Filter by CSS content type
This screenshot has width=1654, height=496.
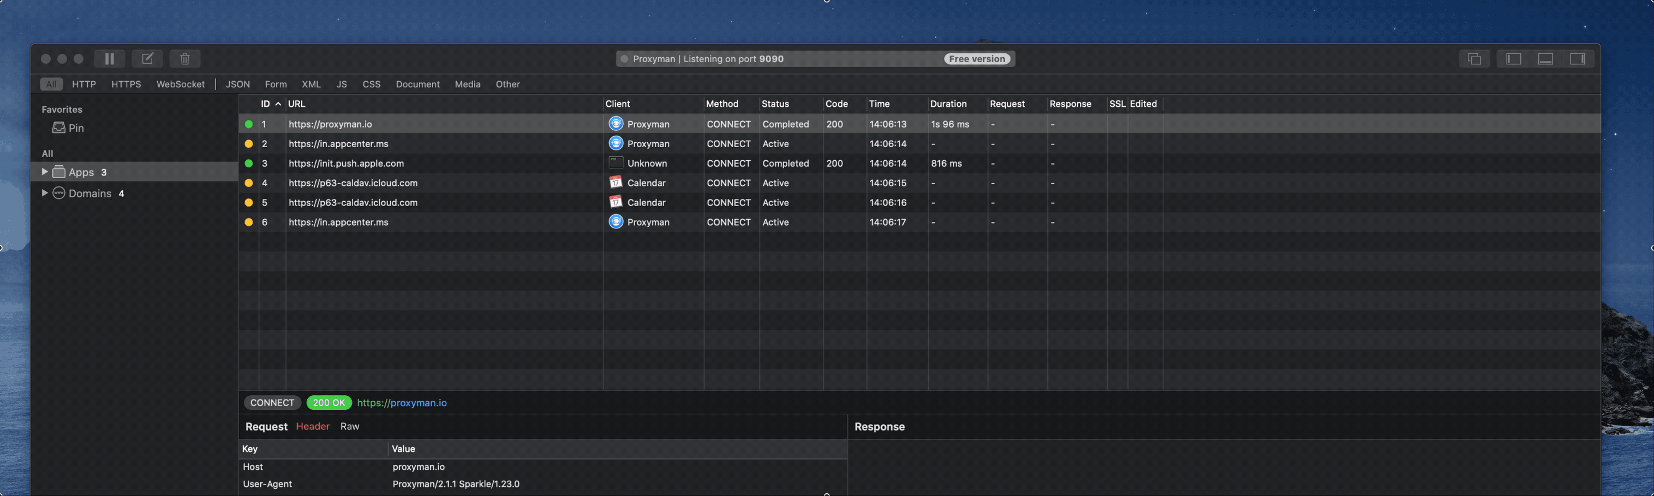pyautogui.click(x=371, y=84)
